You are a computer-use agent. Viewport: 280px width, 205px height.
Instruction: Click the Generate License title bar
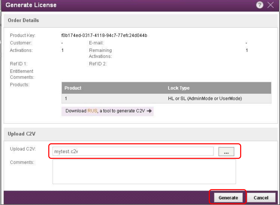click(119, 5)
